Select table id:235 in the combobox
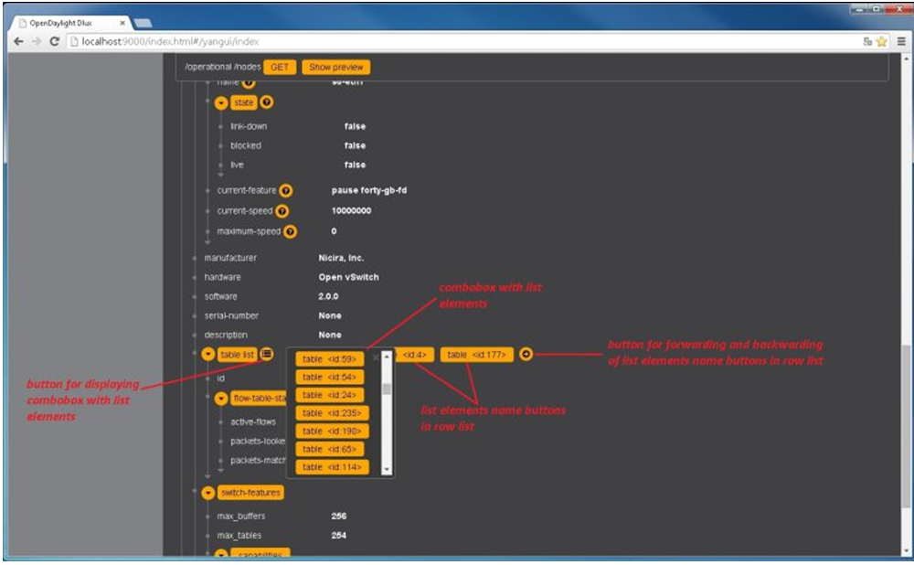914x565 pixels. (x=332, y=413)
